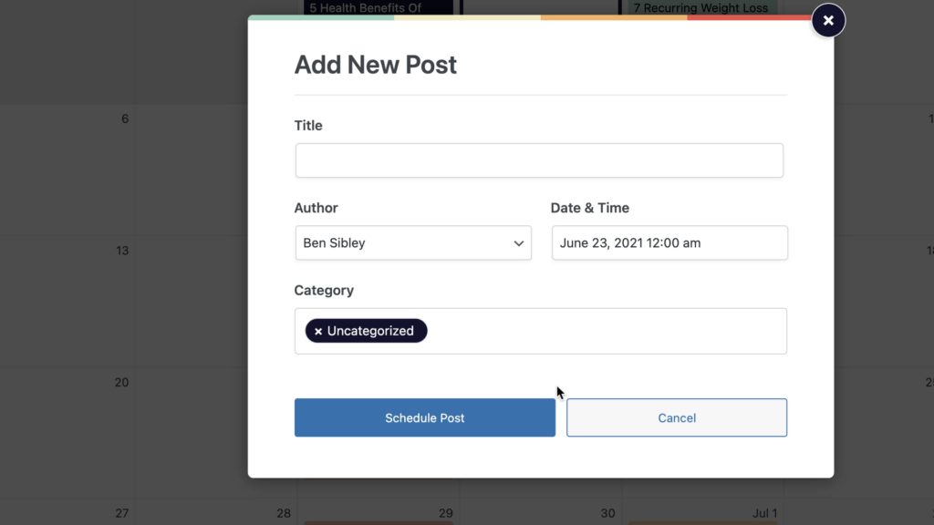Expand the Author dropdown chevron
Screen dimensions: 934x525
(519, 242)
